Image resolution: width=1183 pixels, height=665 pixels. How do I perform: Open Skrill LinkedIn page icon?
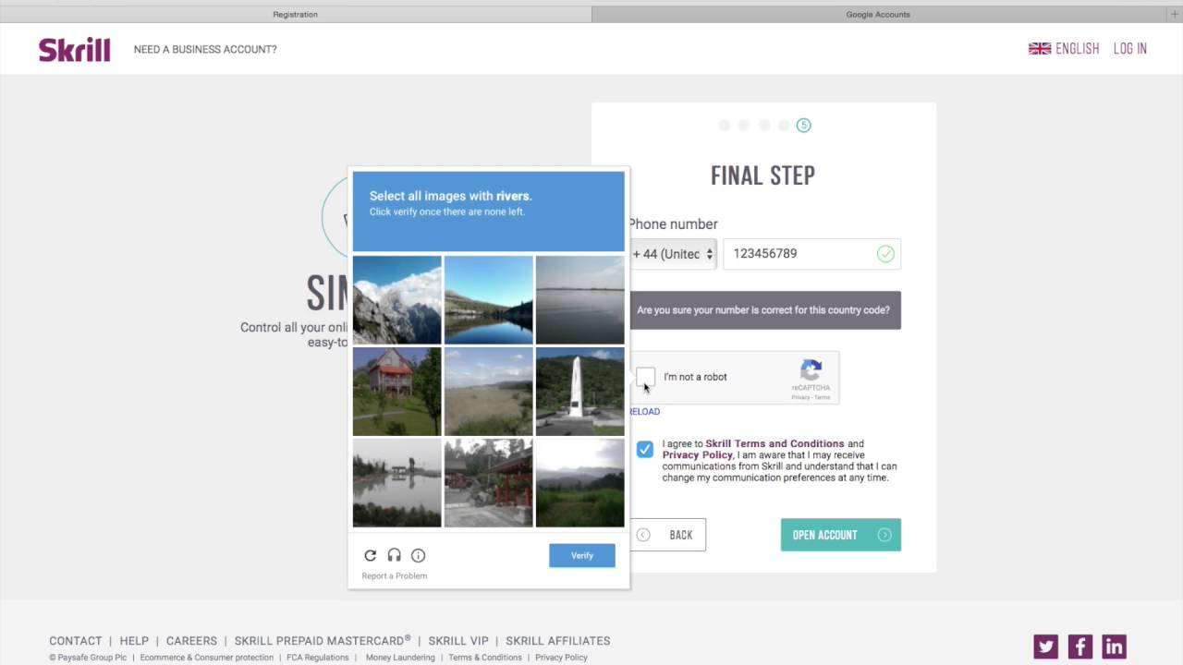1114,647
